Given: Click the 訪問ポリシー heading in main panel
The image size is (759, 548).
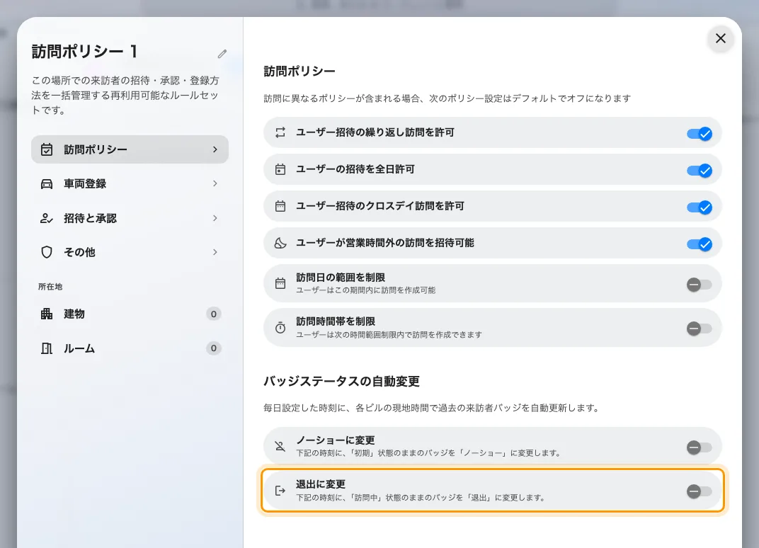Looking at the screenshot, I should [x=299, y=72].
